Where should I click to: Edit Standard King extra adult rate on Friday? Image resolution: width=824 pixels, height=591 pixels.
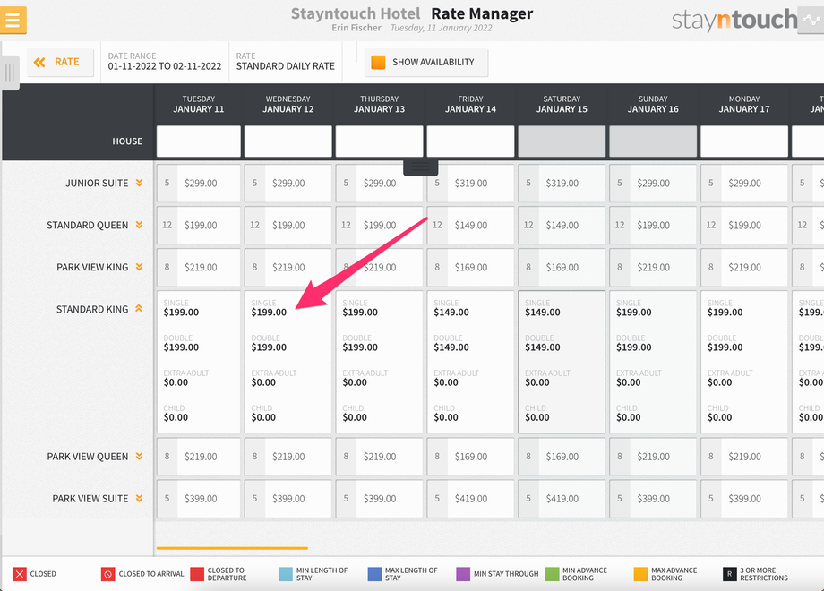tap(446, 382)
